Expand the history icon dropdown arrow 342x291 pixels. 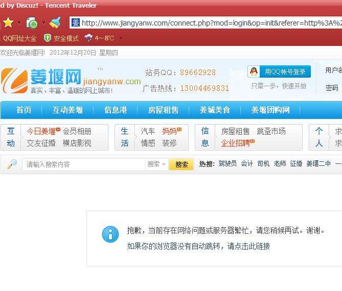coord(43,22)
